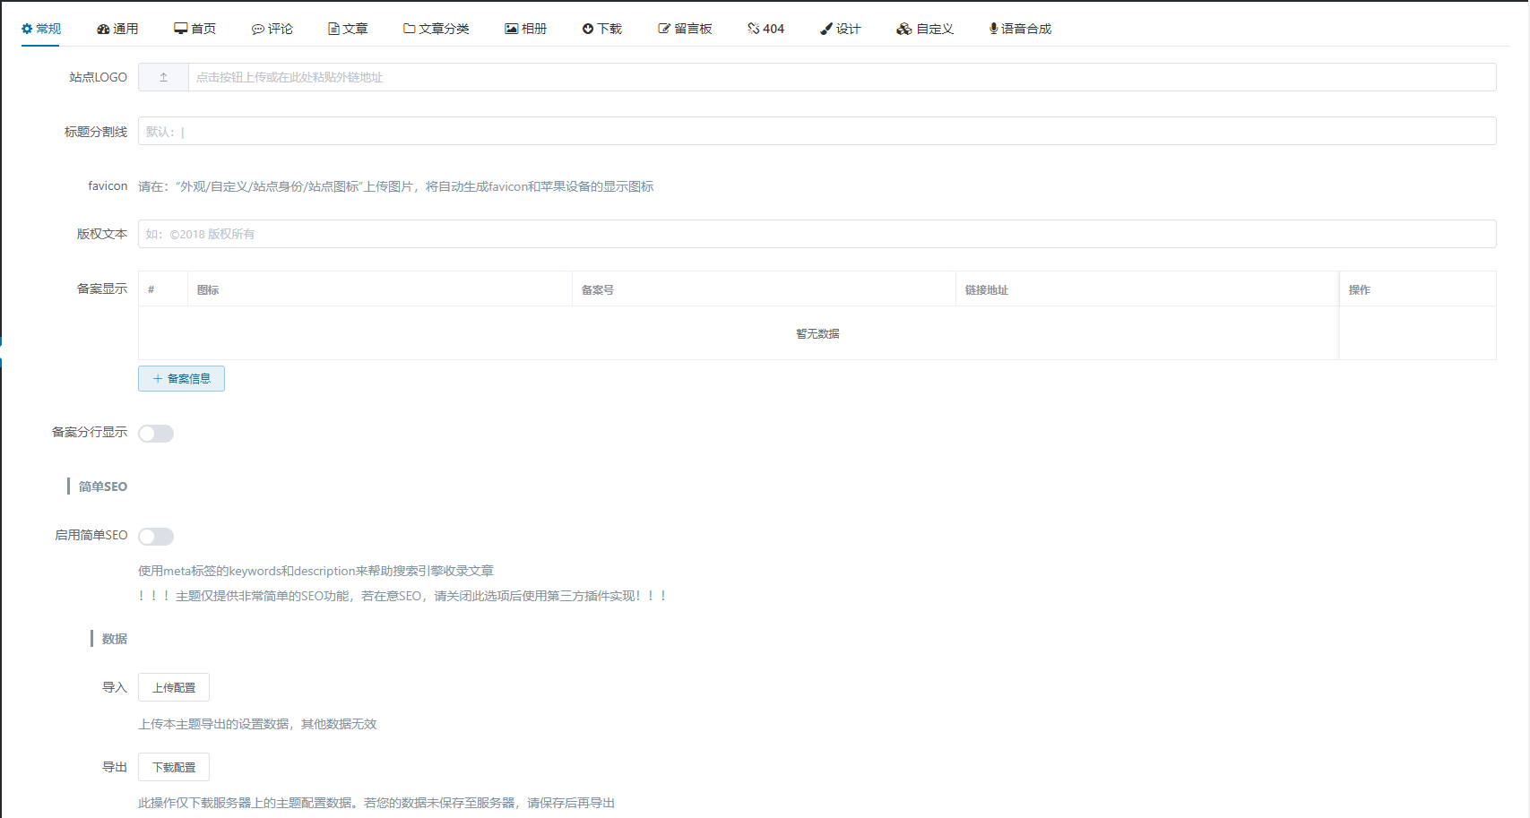The width and height of the screenshot is (1530, 818).
Task: Toggle the 备案分行显示 switch
Action: 156,434
